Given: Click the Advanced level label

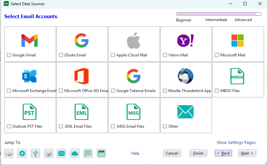Looking at the screenshot, I should pos(243,20).
